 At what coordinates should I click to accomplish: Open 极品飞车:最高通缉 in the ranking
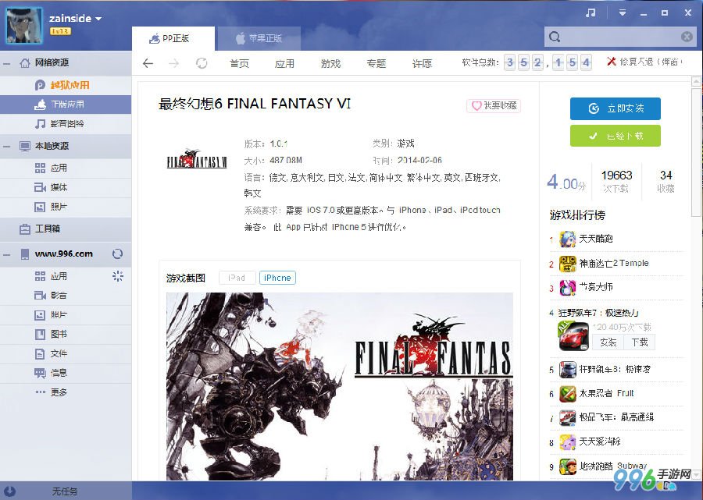617,417
